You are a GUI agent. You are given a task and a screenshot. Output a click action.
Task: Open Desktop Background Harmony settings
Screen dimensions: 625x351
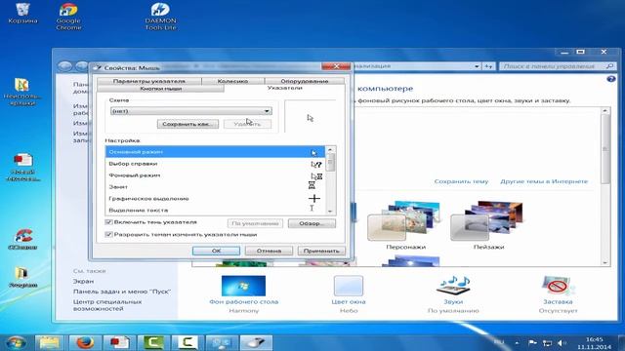(x=243, y=294)
